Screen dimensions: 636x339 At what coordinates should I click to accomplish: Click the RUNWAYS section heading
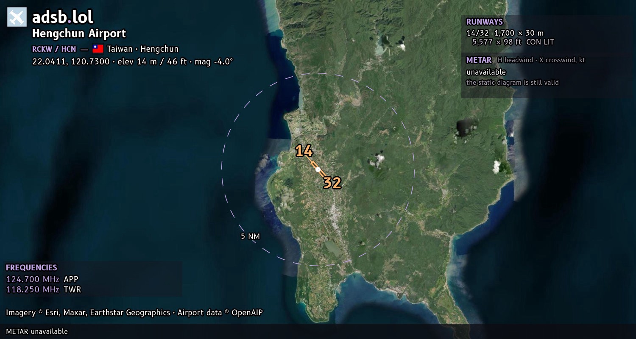[484, 22]
